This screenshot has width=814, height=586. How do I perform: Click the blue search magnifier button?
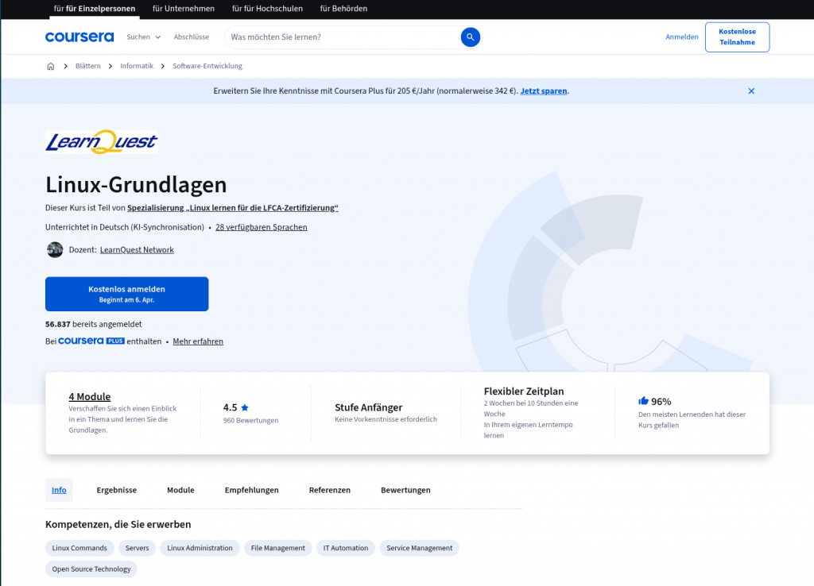[471, 37]
